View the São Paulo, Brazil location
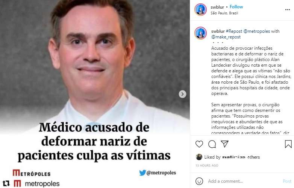 coord(224,13)
